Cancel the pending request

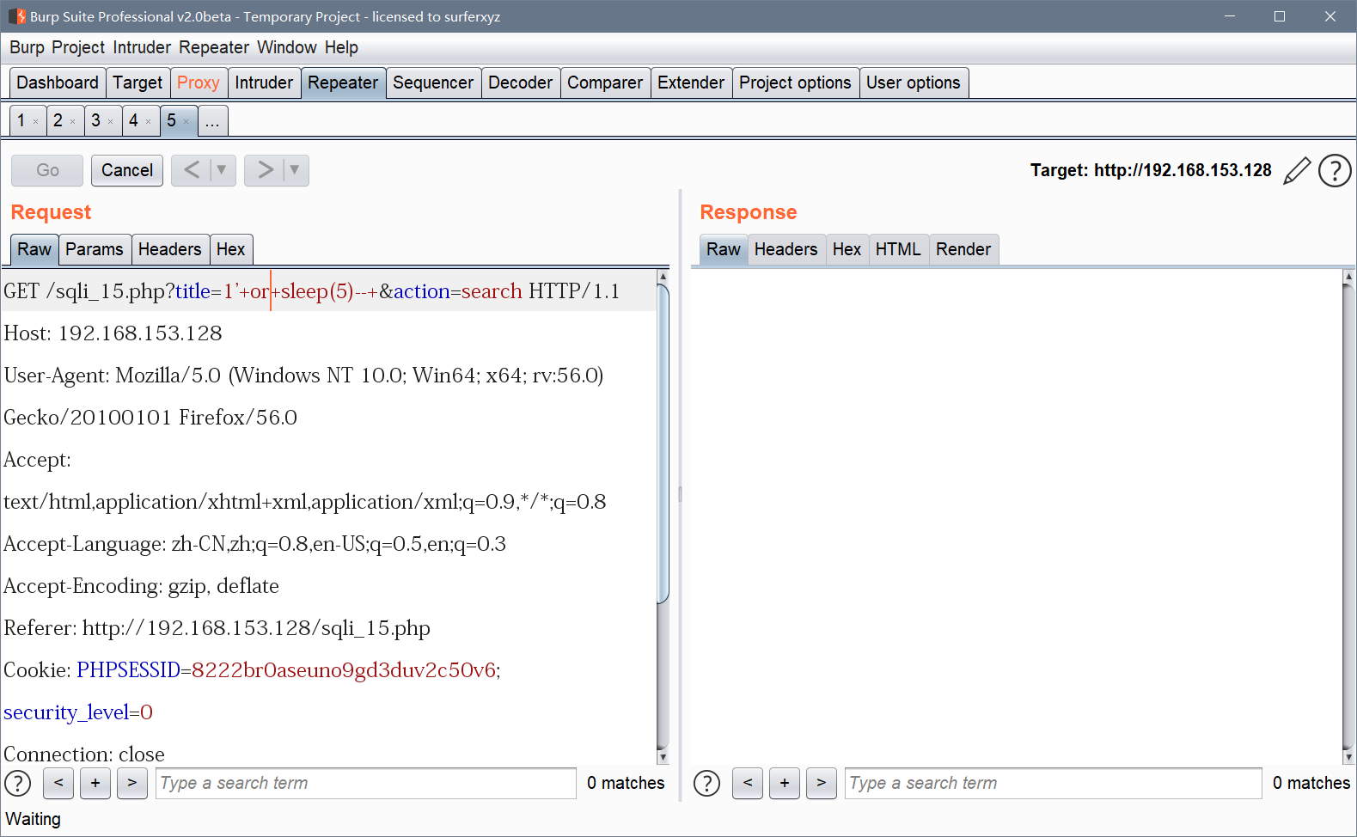127,170
